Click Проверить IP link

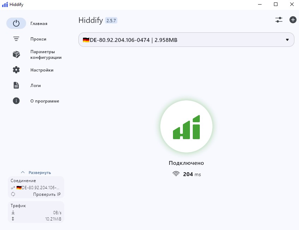(x=47, y=194)
